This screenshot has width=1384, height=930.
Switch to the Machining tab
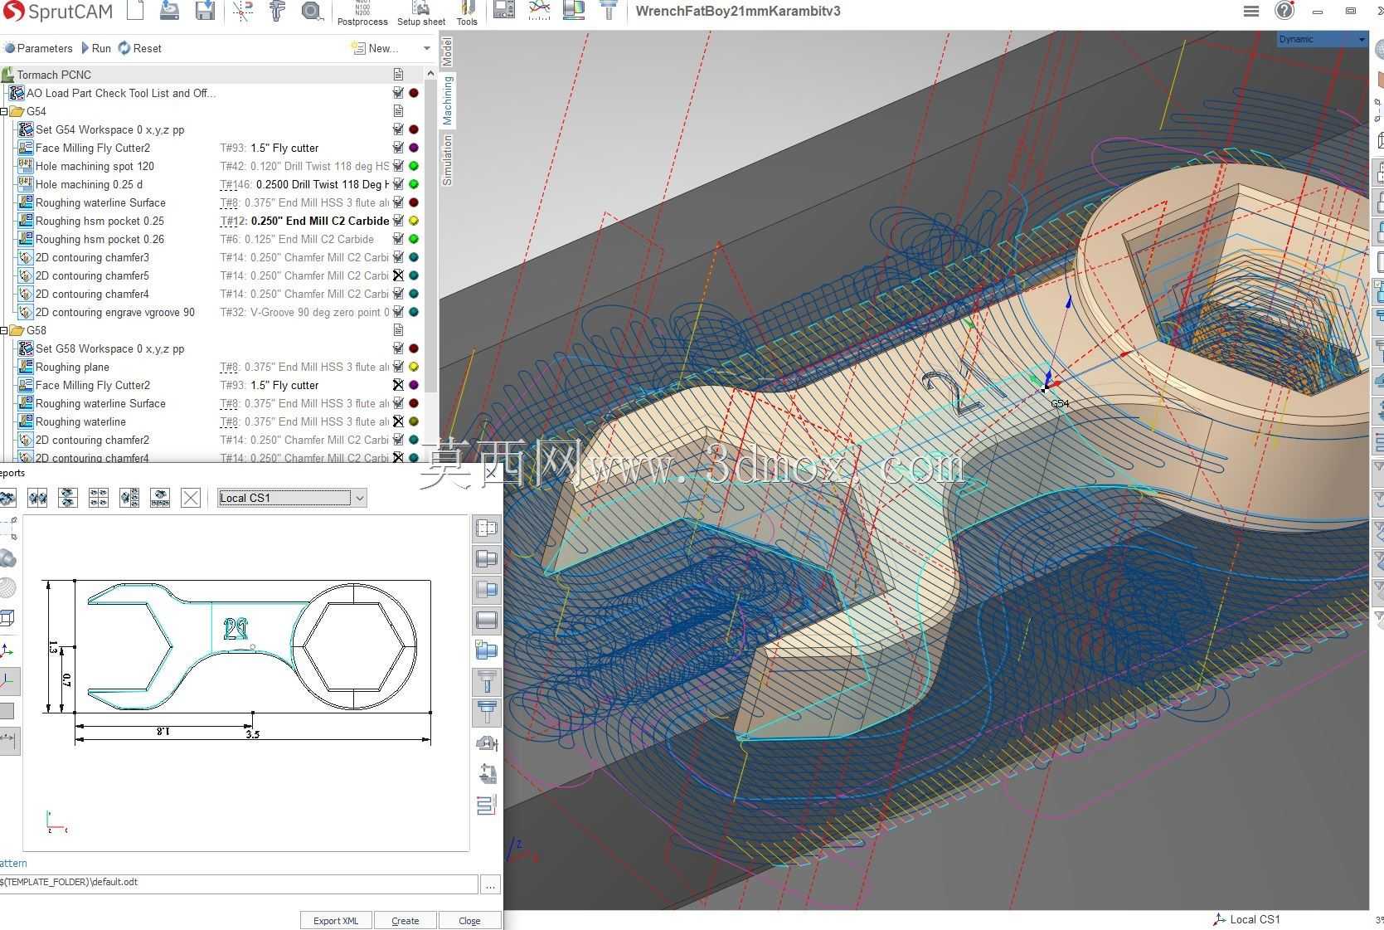(x=447, y=100)
